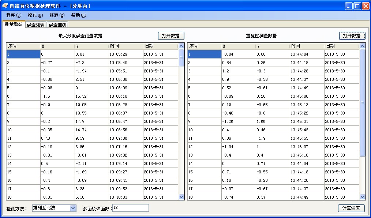Click the scroll-down arrow of the right table
Viewport: 371px width, 218px height.
coord(362,197)
